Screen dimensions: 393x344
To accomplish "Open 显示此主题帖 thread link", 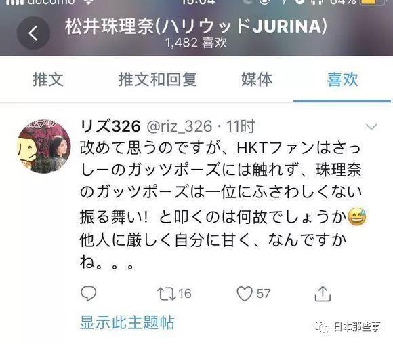I will (127, 322).
